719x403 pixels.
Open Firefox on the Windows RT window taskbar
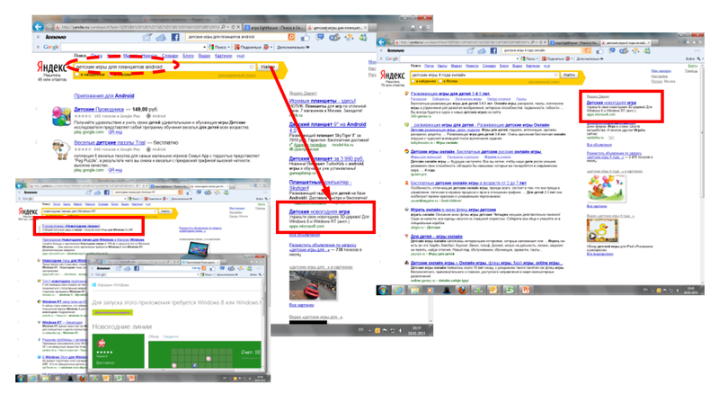tap(82, 378)
